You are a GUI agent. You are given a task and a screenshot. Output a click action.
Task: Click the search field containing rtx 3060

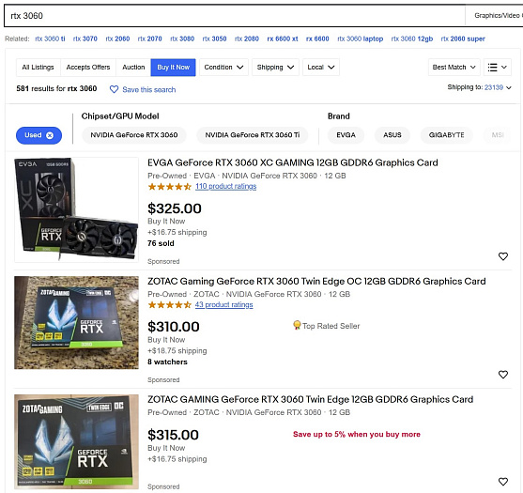(235, 15)
